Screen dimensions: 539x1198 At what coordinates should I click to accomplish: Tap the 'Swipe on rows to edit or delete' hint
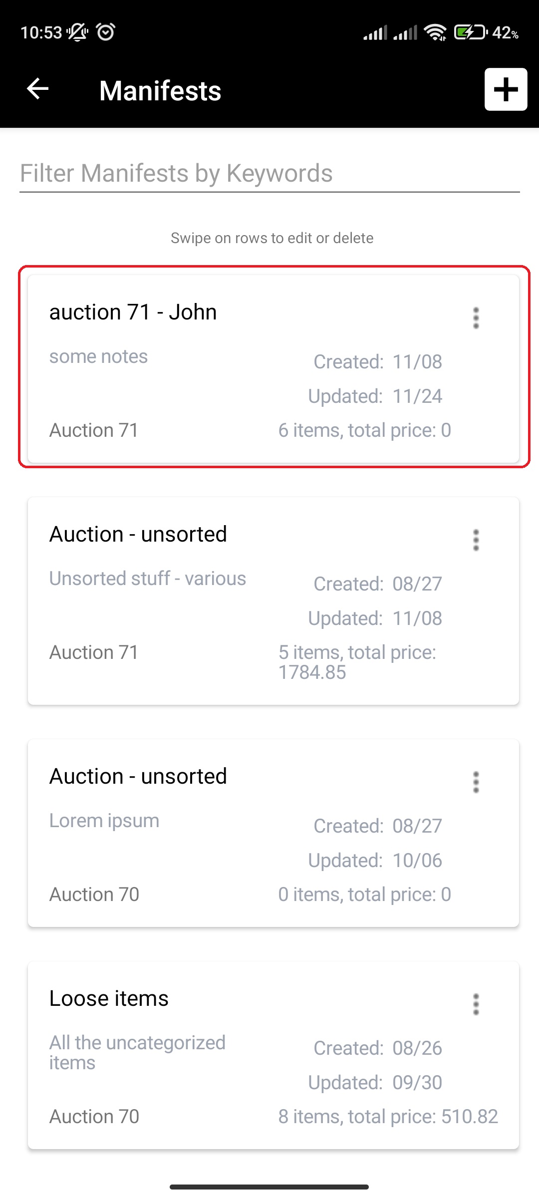[x=272, y=238]
